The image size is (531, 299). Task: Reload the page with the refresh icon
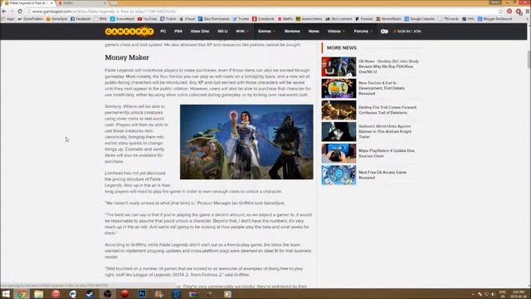coord(20,11)
